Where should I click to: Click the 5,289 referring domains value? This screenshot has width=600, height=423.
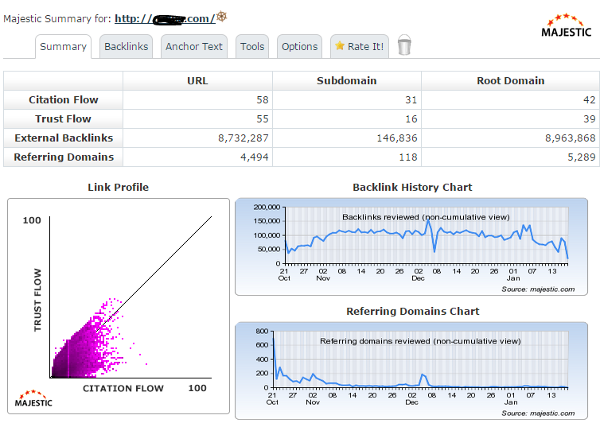click(581, 157)
